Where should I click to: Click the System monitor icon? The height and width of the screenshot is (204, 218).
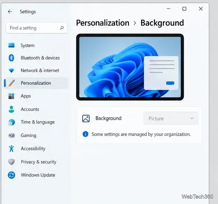pos(11,45)
